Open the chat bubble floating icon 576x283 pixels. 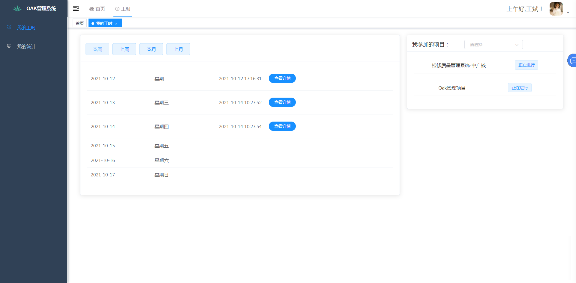(x=572, y=60)
